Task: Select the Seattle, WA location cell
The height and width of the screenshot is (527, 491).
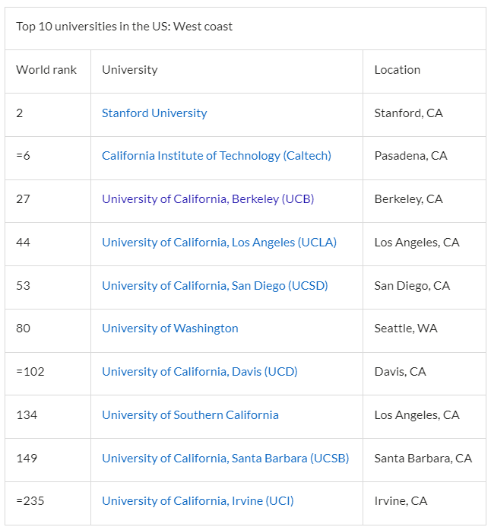Action: (x=424, y=331)
